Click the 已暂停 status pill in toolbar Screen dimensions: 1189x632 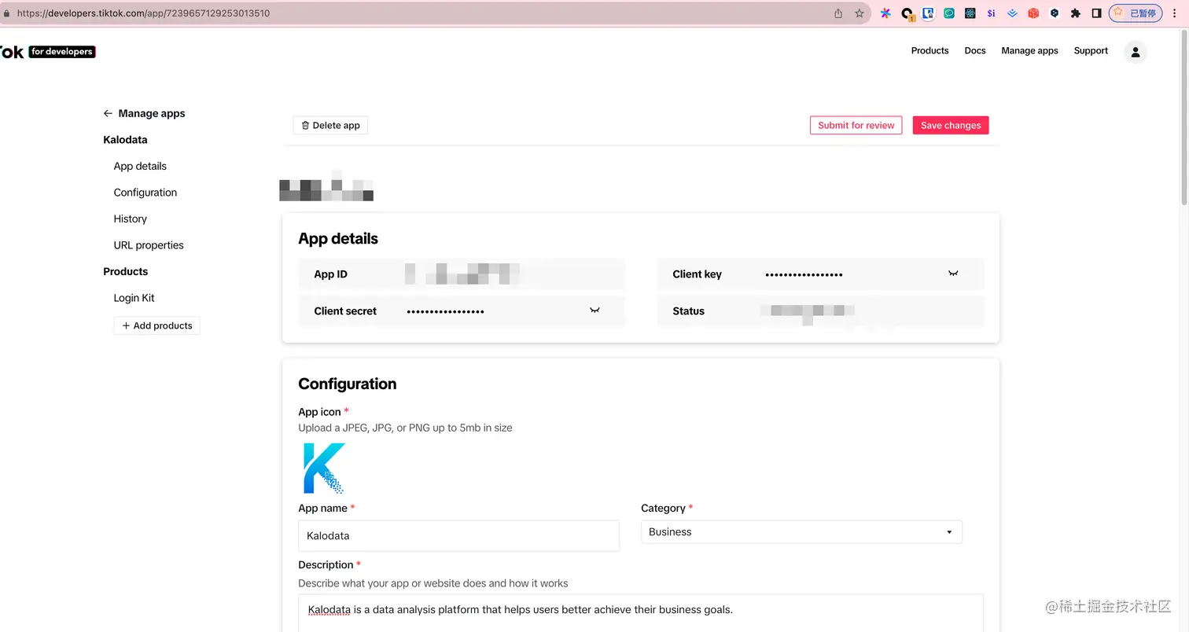1135,13
